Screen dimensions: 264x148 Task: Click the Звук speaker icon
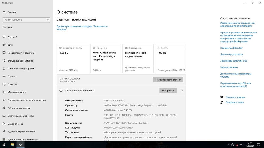[x=4, y=45]
